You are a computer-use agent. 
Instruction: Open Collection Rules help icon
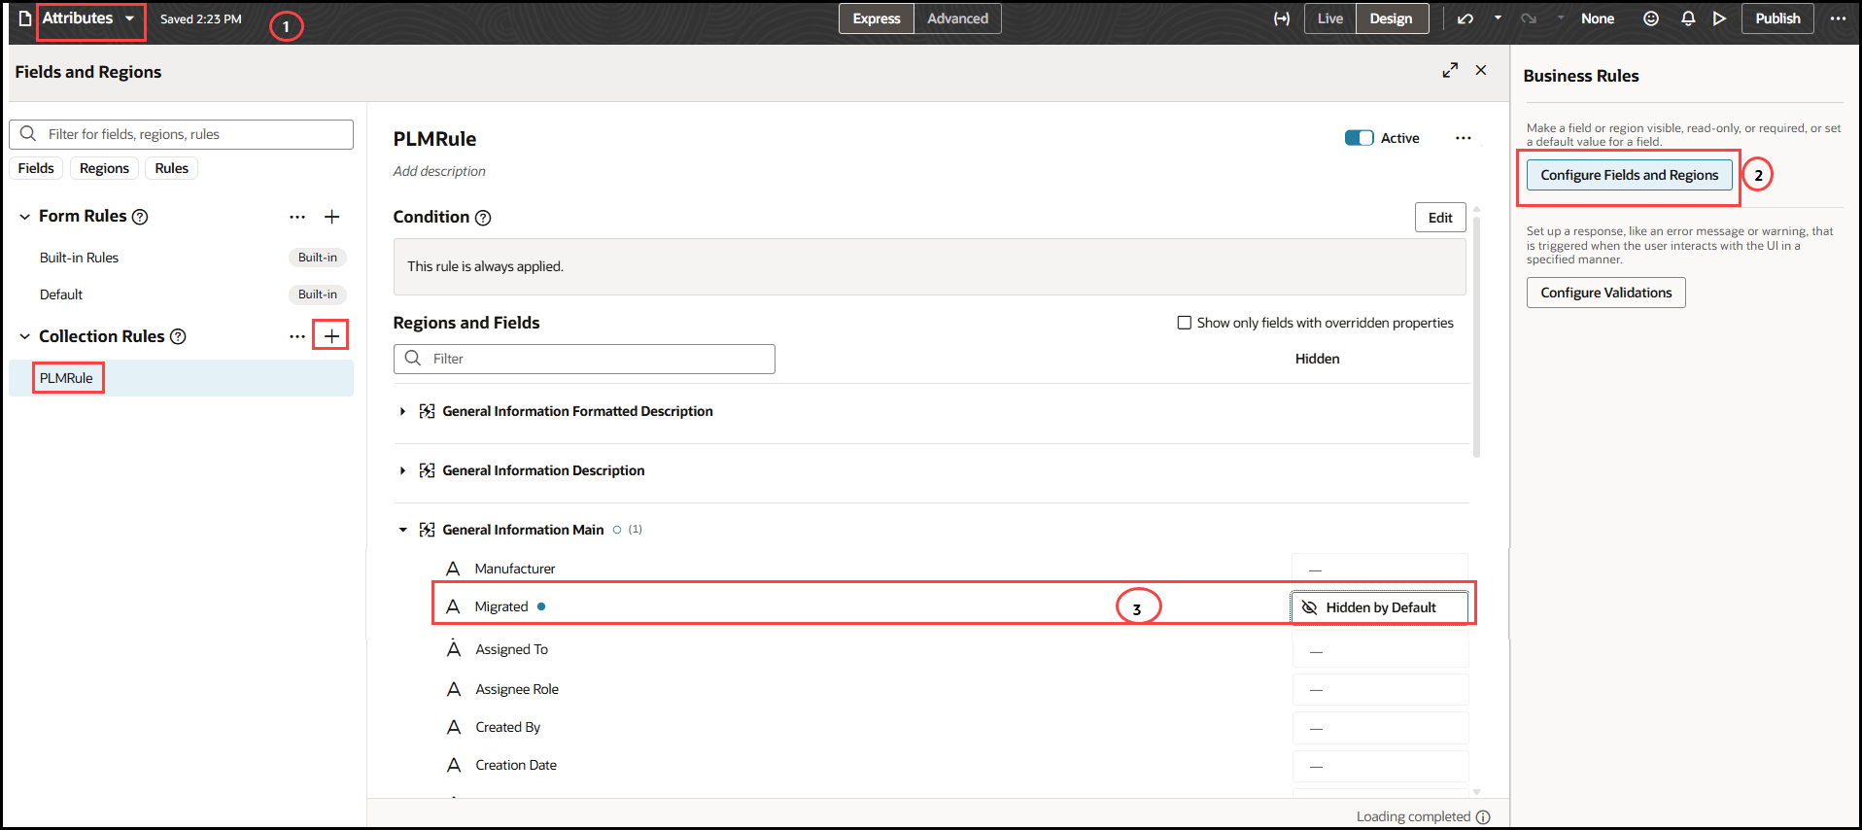click(178, 336)
